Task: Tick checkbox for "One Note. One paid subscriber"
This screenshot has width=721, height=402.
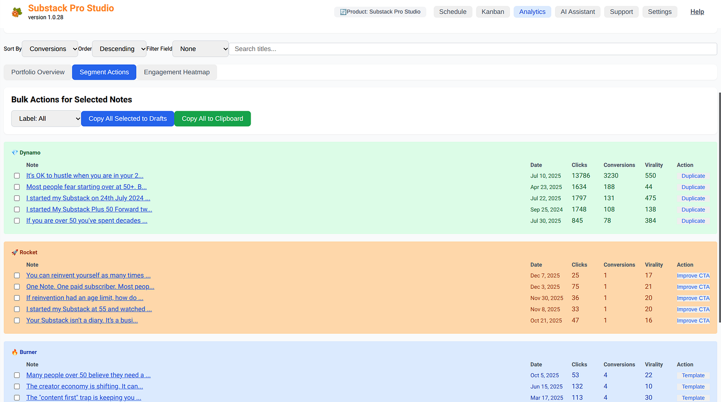Action: (17, 287)
